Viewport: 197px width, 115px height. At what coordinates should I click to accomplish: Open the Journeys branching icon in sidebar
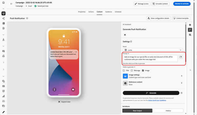[3, 19]
